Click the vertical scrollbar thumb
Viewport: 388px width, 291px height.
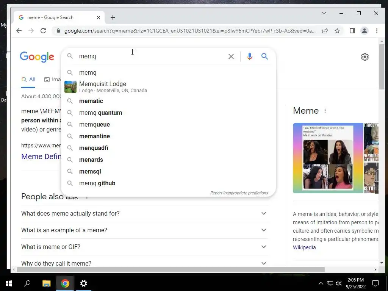click(382, 67)
